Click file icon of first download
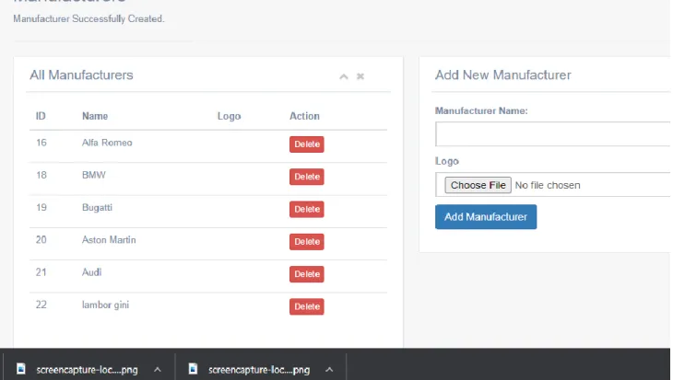 click(x=20, y=369)
